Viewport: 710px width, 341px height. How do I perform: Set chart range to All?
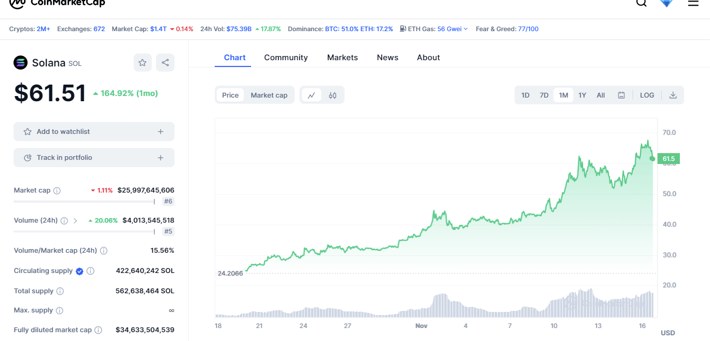601,95
